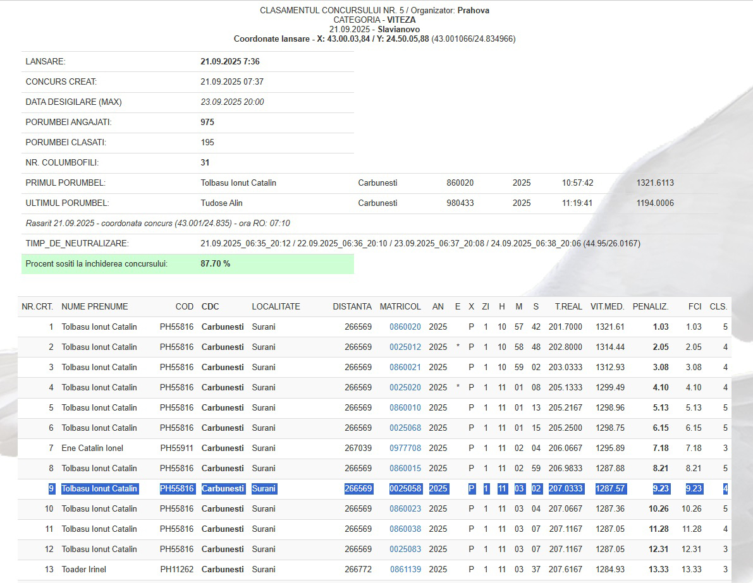This screenshot has height=583, width=753.
Task: Click matricol link 0860015
Action: 405,469
